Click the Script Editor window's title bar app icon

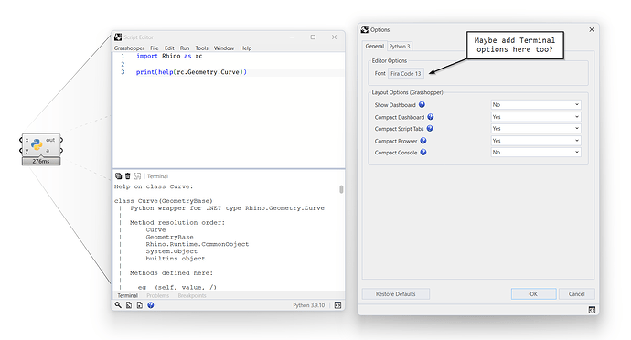tap(118, 37)
